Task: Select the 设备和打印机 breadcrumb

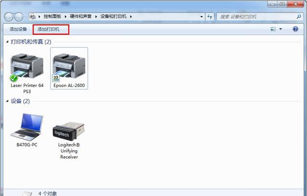Action: click(x=113, y=17)
